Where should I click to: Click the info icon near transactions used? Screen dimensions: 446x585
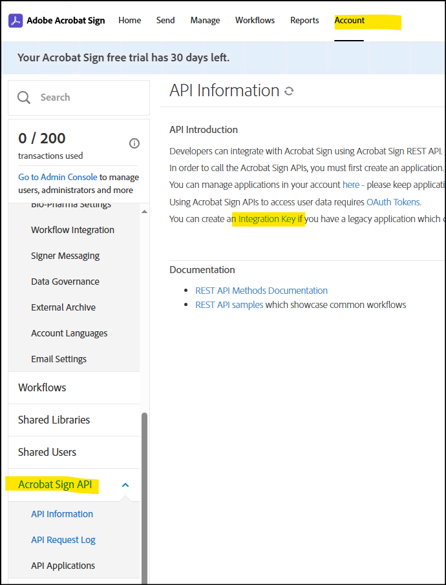[x=134, y=143]
